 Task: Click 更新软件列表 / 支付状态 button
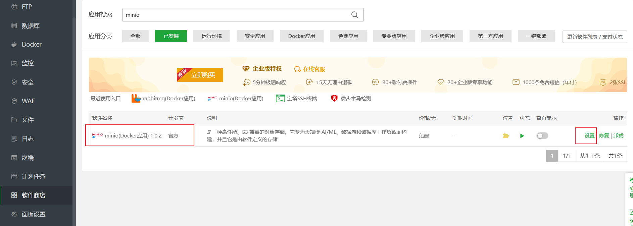point(594,37)
